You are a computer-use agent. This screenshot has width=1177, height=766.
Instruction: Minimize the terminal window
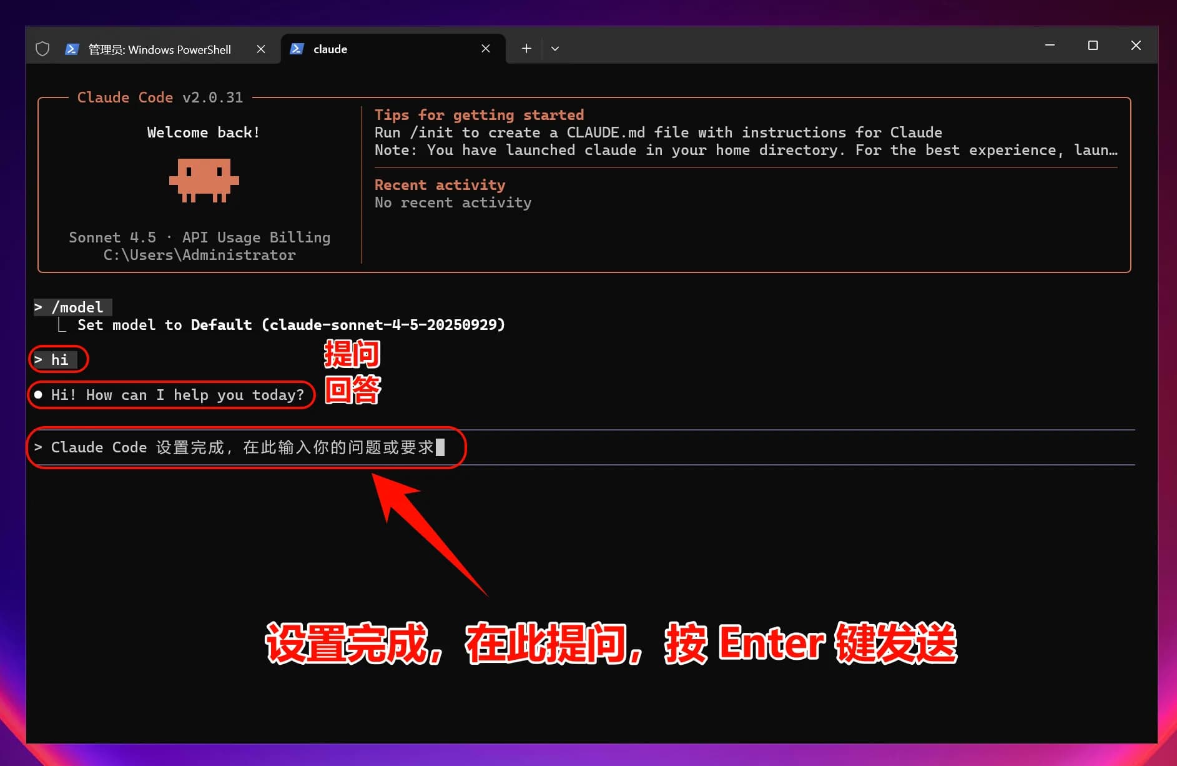pos(1050,46)
